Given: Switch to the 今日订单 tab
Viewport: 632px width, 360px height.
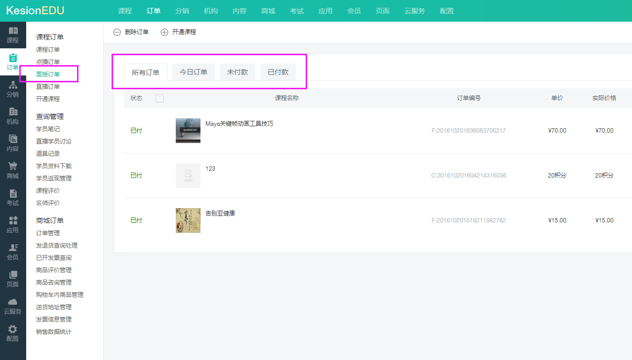Looking at the screenshot, I should 194,72.
